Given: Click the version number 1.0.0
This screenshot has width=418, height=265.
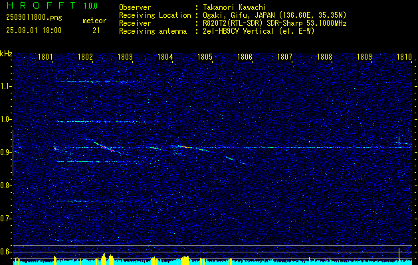Looking at the screenshot, I should [90, 6].
